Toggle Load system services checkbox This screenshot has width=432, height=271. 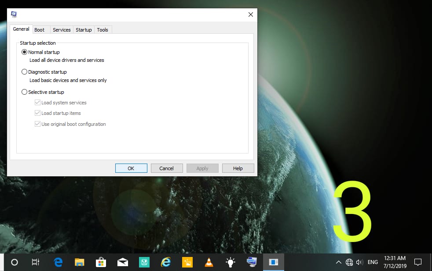pyautogui.click(x=37, y=103)
